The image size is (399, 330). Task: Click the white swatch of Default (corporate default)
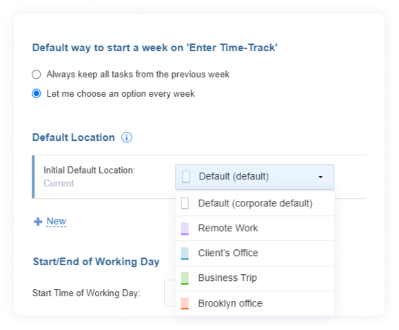click(x=185, y=204)
